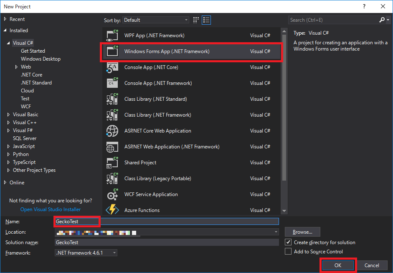393x273 pixels.
Task: Select Windows Desktop category
Action: coord(41,59)
